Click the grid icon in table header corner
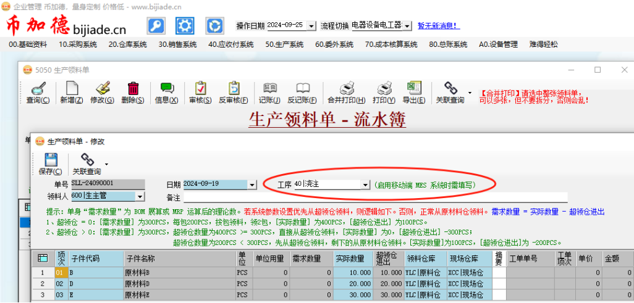 coord(43,259)
